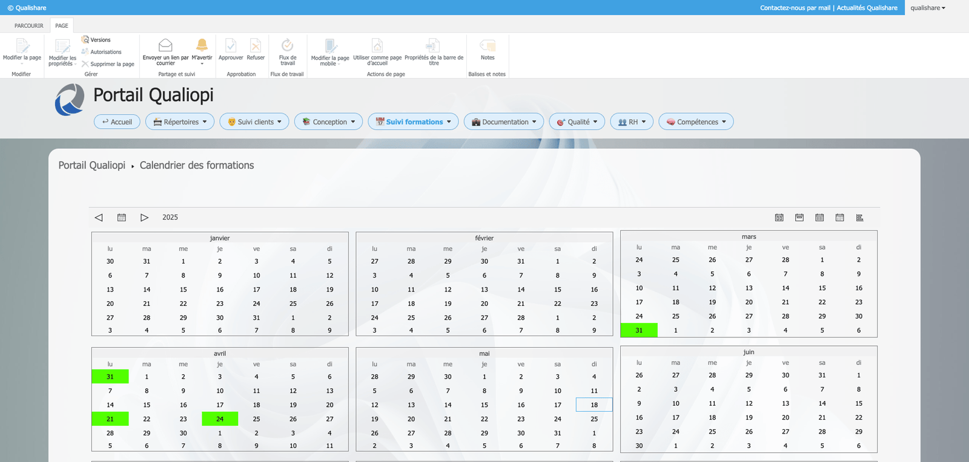
Task: Open the Suivi formations dropdown
Action: [x=413, y=122]
